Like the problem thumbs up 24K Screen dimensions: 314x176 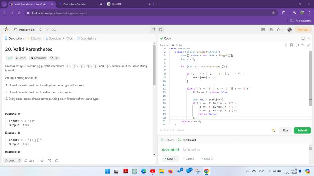[9, 160]
